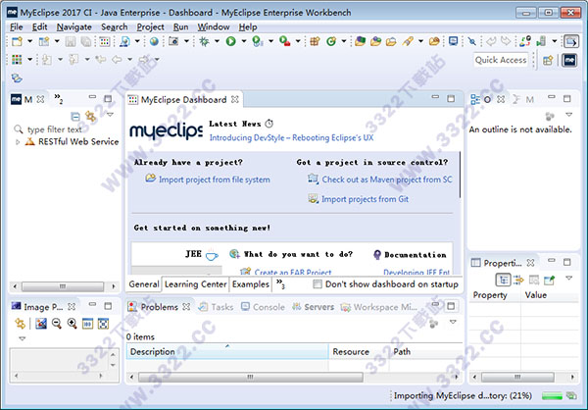Open explorer panel view menu triangle
The image size is (588, 410).
(x=110, y=115)
